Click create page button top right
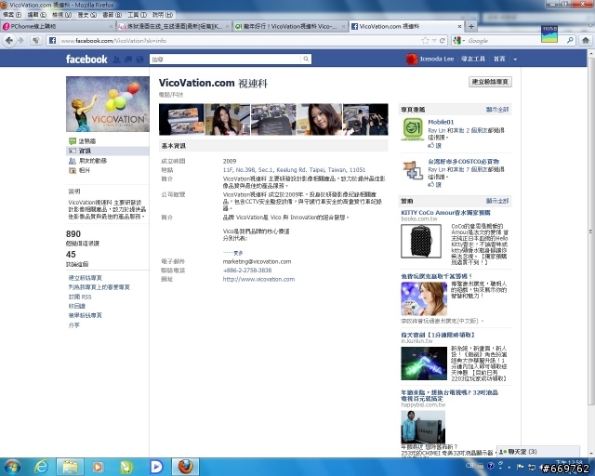This screenshot has height=476, width=595. pos(490,82)
